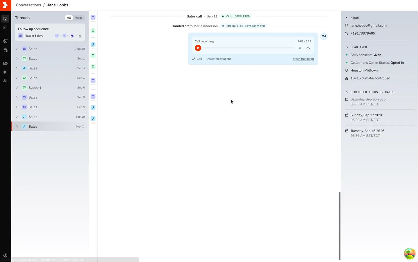Click the call recording progress bar
The height and width of the screenshot is (262, 418).
pyautogui.click(x=249, y=48)
